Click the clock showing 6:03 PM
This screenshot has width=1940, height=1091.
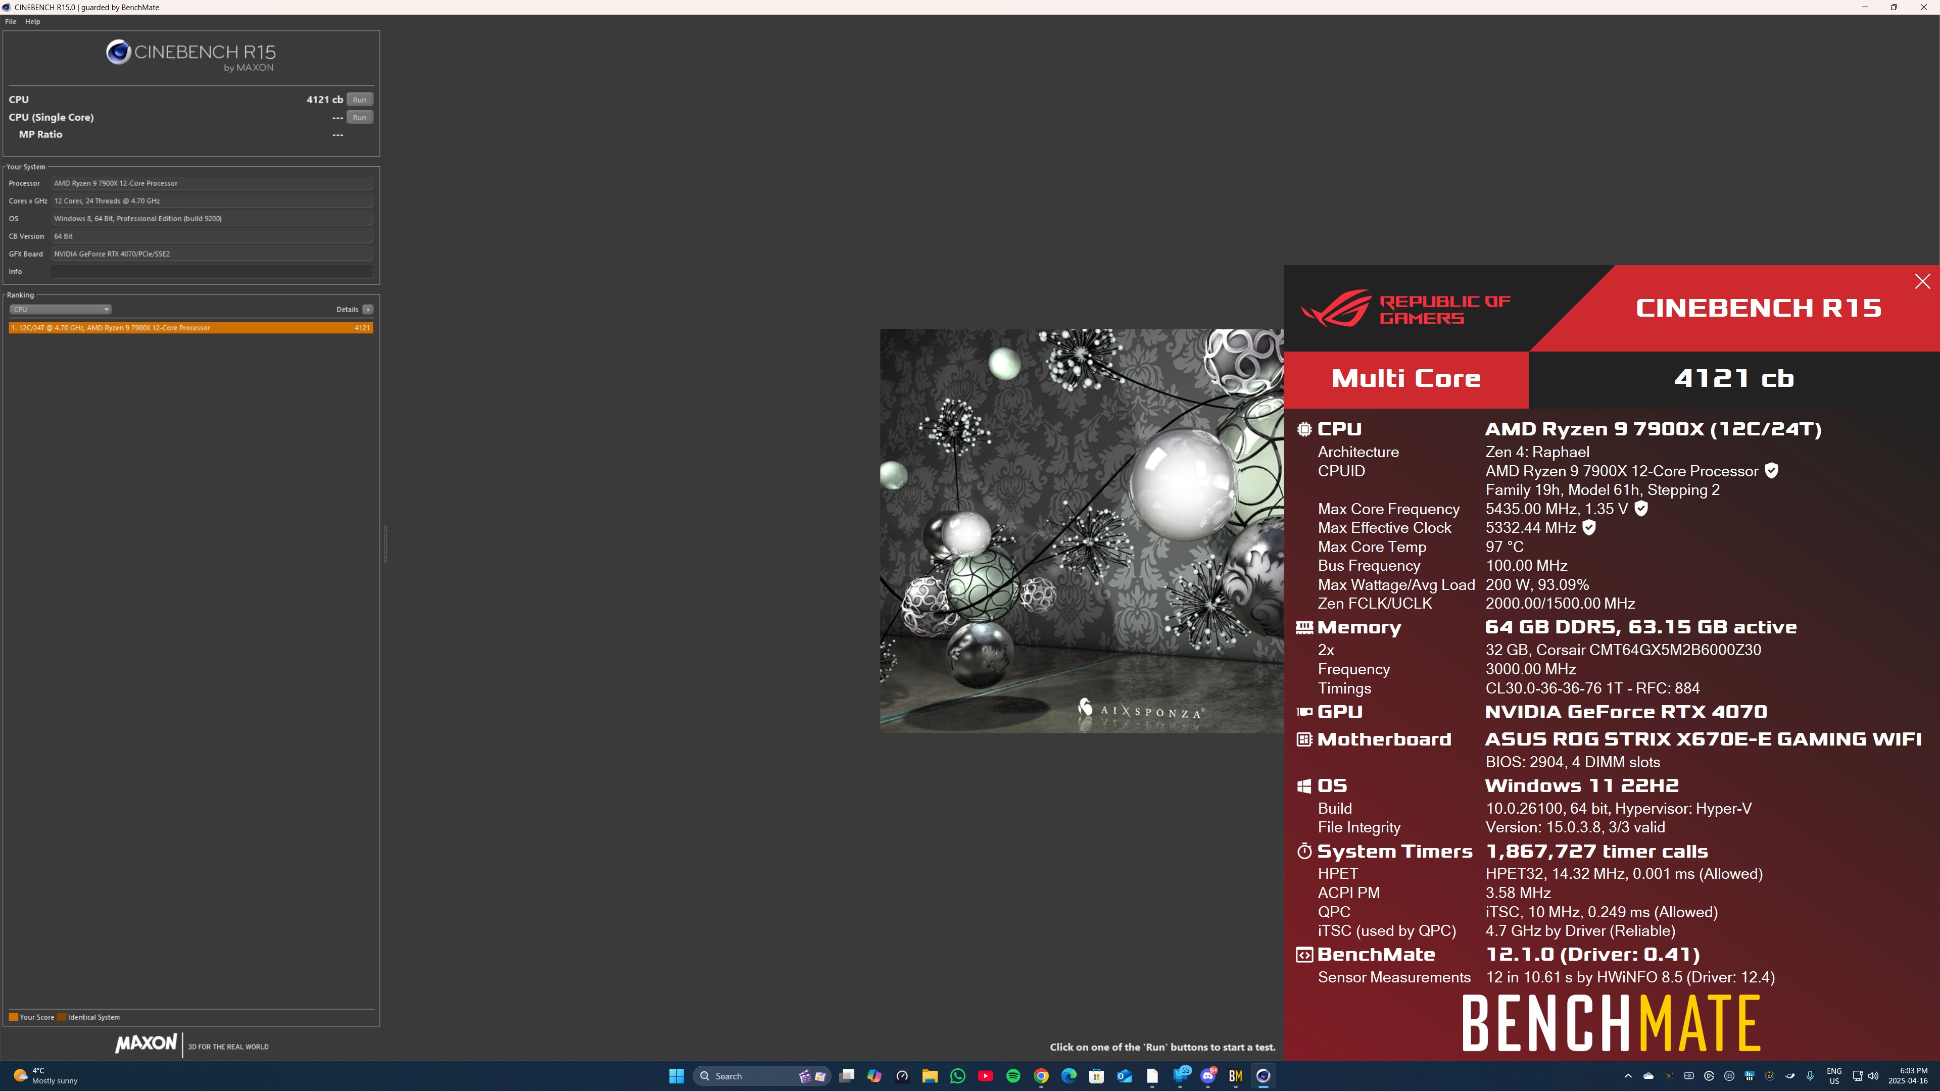(1908, 1076)
